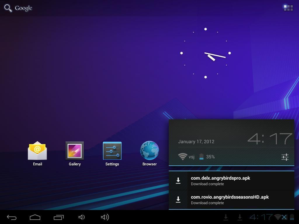Tap the Back navigation button
299x224 pixels.
tap(12, 217)
